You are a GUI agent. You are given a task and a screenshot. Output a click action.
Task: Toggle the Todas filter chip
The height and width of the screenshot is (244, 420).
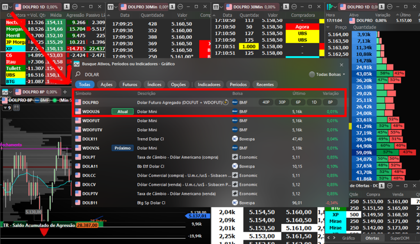84,84
